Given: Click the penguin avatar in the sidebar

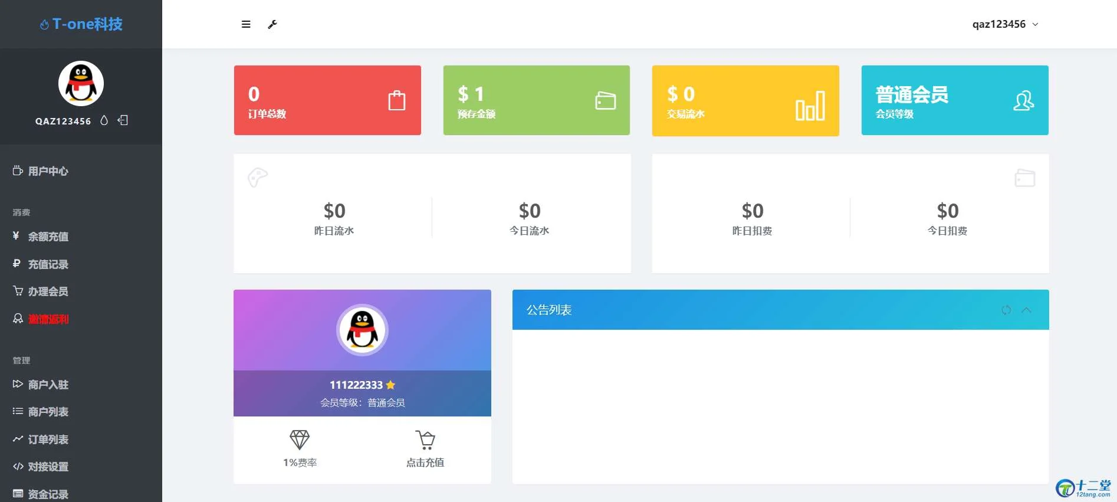Looking at the screenshot, I should pos(81,83).
